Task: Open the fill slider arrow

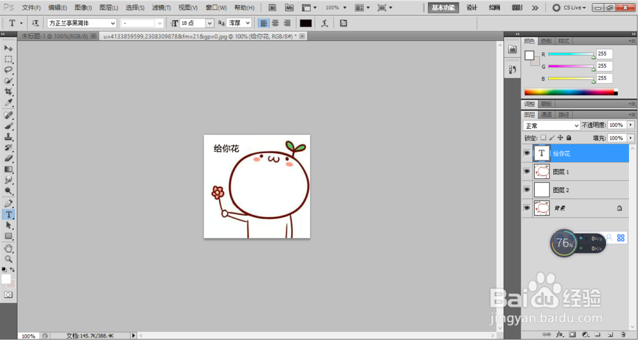Action: (x=631, y=138)
